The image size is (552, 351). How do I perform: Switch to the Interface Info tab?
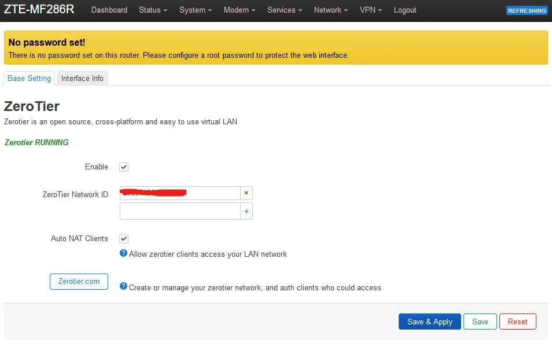pyautogui.click(x=82, y=79)
